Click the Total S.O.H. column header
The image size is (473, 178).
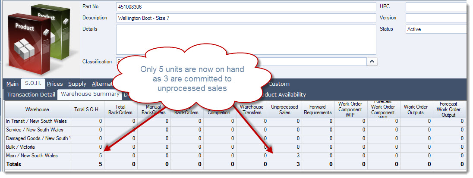tap(87, 109)
